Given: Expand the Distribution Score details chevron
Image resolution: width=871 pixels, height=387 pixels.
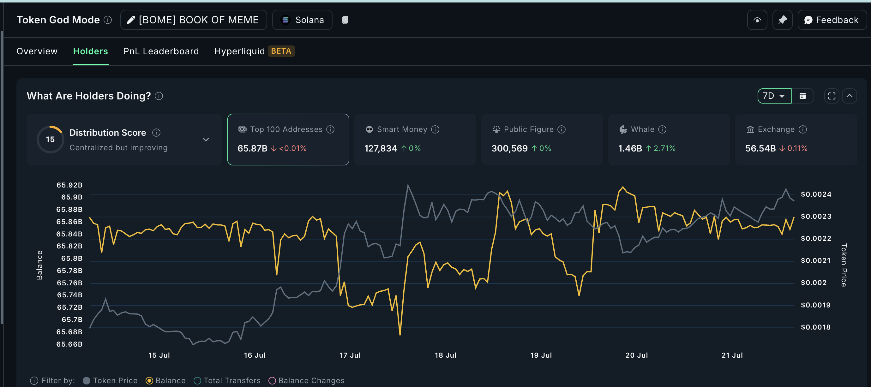Looking at the screenshot, I should click(206, 139).
